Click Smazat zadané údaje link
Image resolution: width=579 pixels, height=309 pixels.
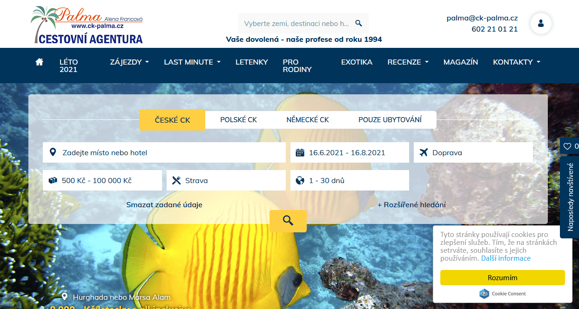pyautogui.click(x=164, y=204)
